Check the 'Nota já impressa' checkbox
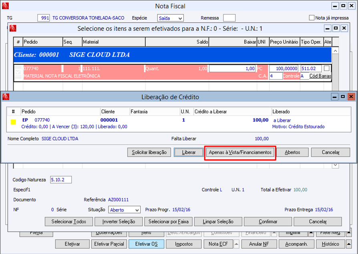The height and width of the screenshot is (254, 358). [312, 18]
